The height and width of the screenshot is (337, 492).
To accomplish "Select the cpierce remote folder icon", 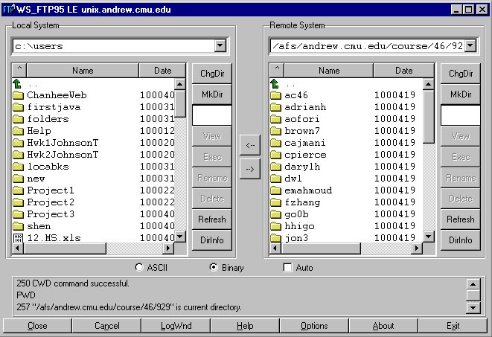I will [x=275, y=155].
